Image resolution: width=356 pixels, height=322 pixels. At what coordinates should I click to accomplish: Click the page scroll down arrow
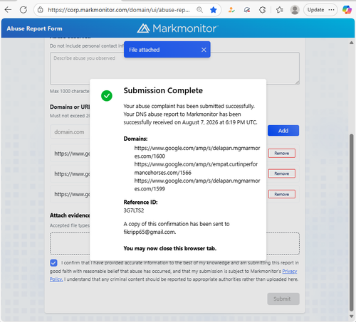[352, 316]
